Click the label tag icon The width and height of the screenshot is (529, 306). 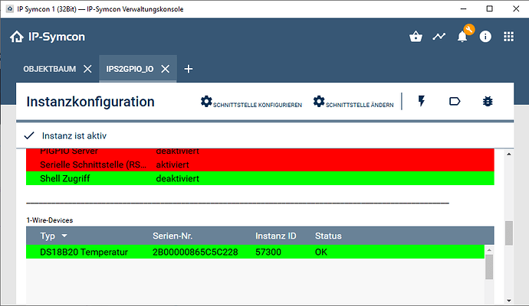(x=454, y=102)
